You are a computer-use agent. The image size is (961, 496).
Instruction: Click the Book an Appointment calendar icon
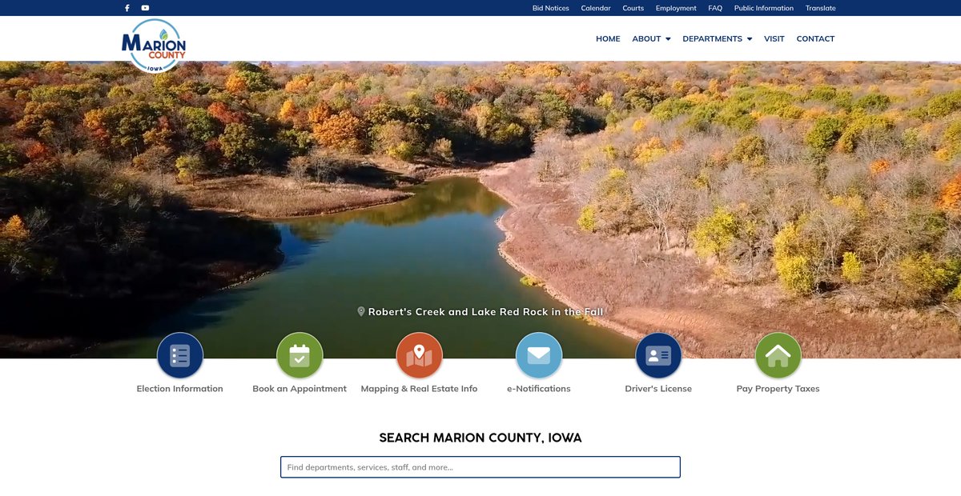click(300, 355)
